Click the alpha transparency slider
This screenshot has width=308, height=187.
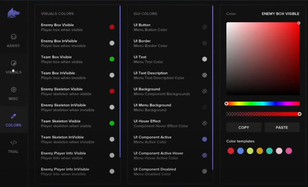point(263,114)
